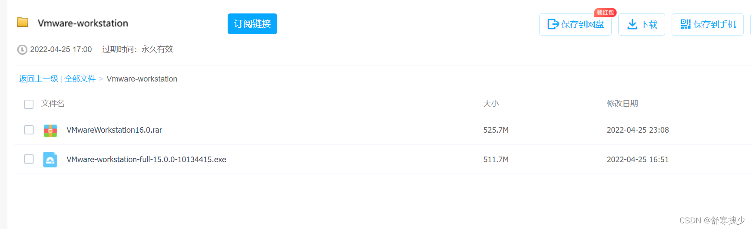This screenshot has width=752, height=229.
Task: Toggle the select-all files checkbox
Action: (x=29, y=104)
